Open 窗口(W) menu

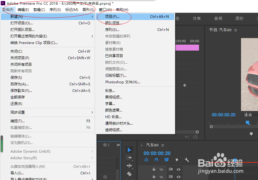105,10
